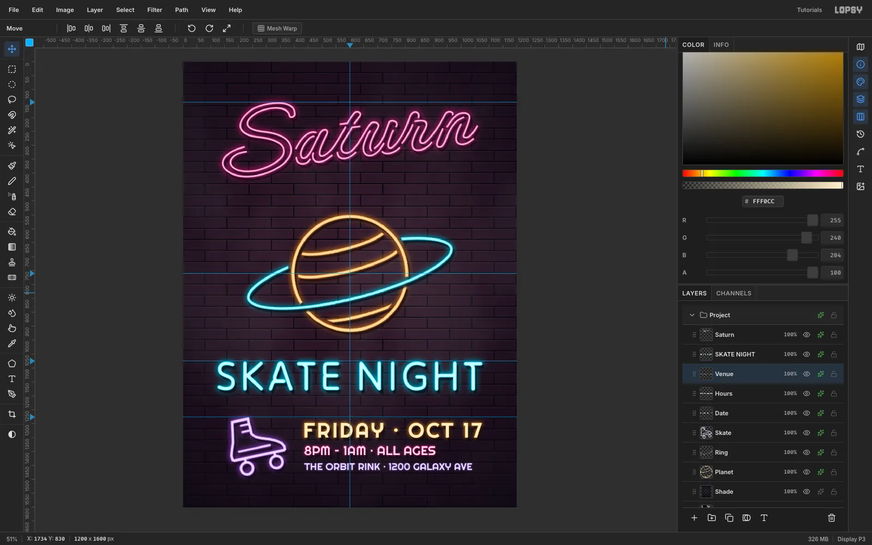872x545 pixels.
Task: Open the layers panel sidebar icon
Action: [861, 99]
